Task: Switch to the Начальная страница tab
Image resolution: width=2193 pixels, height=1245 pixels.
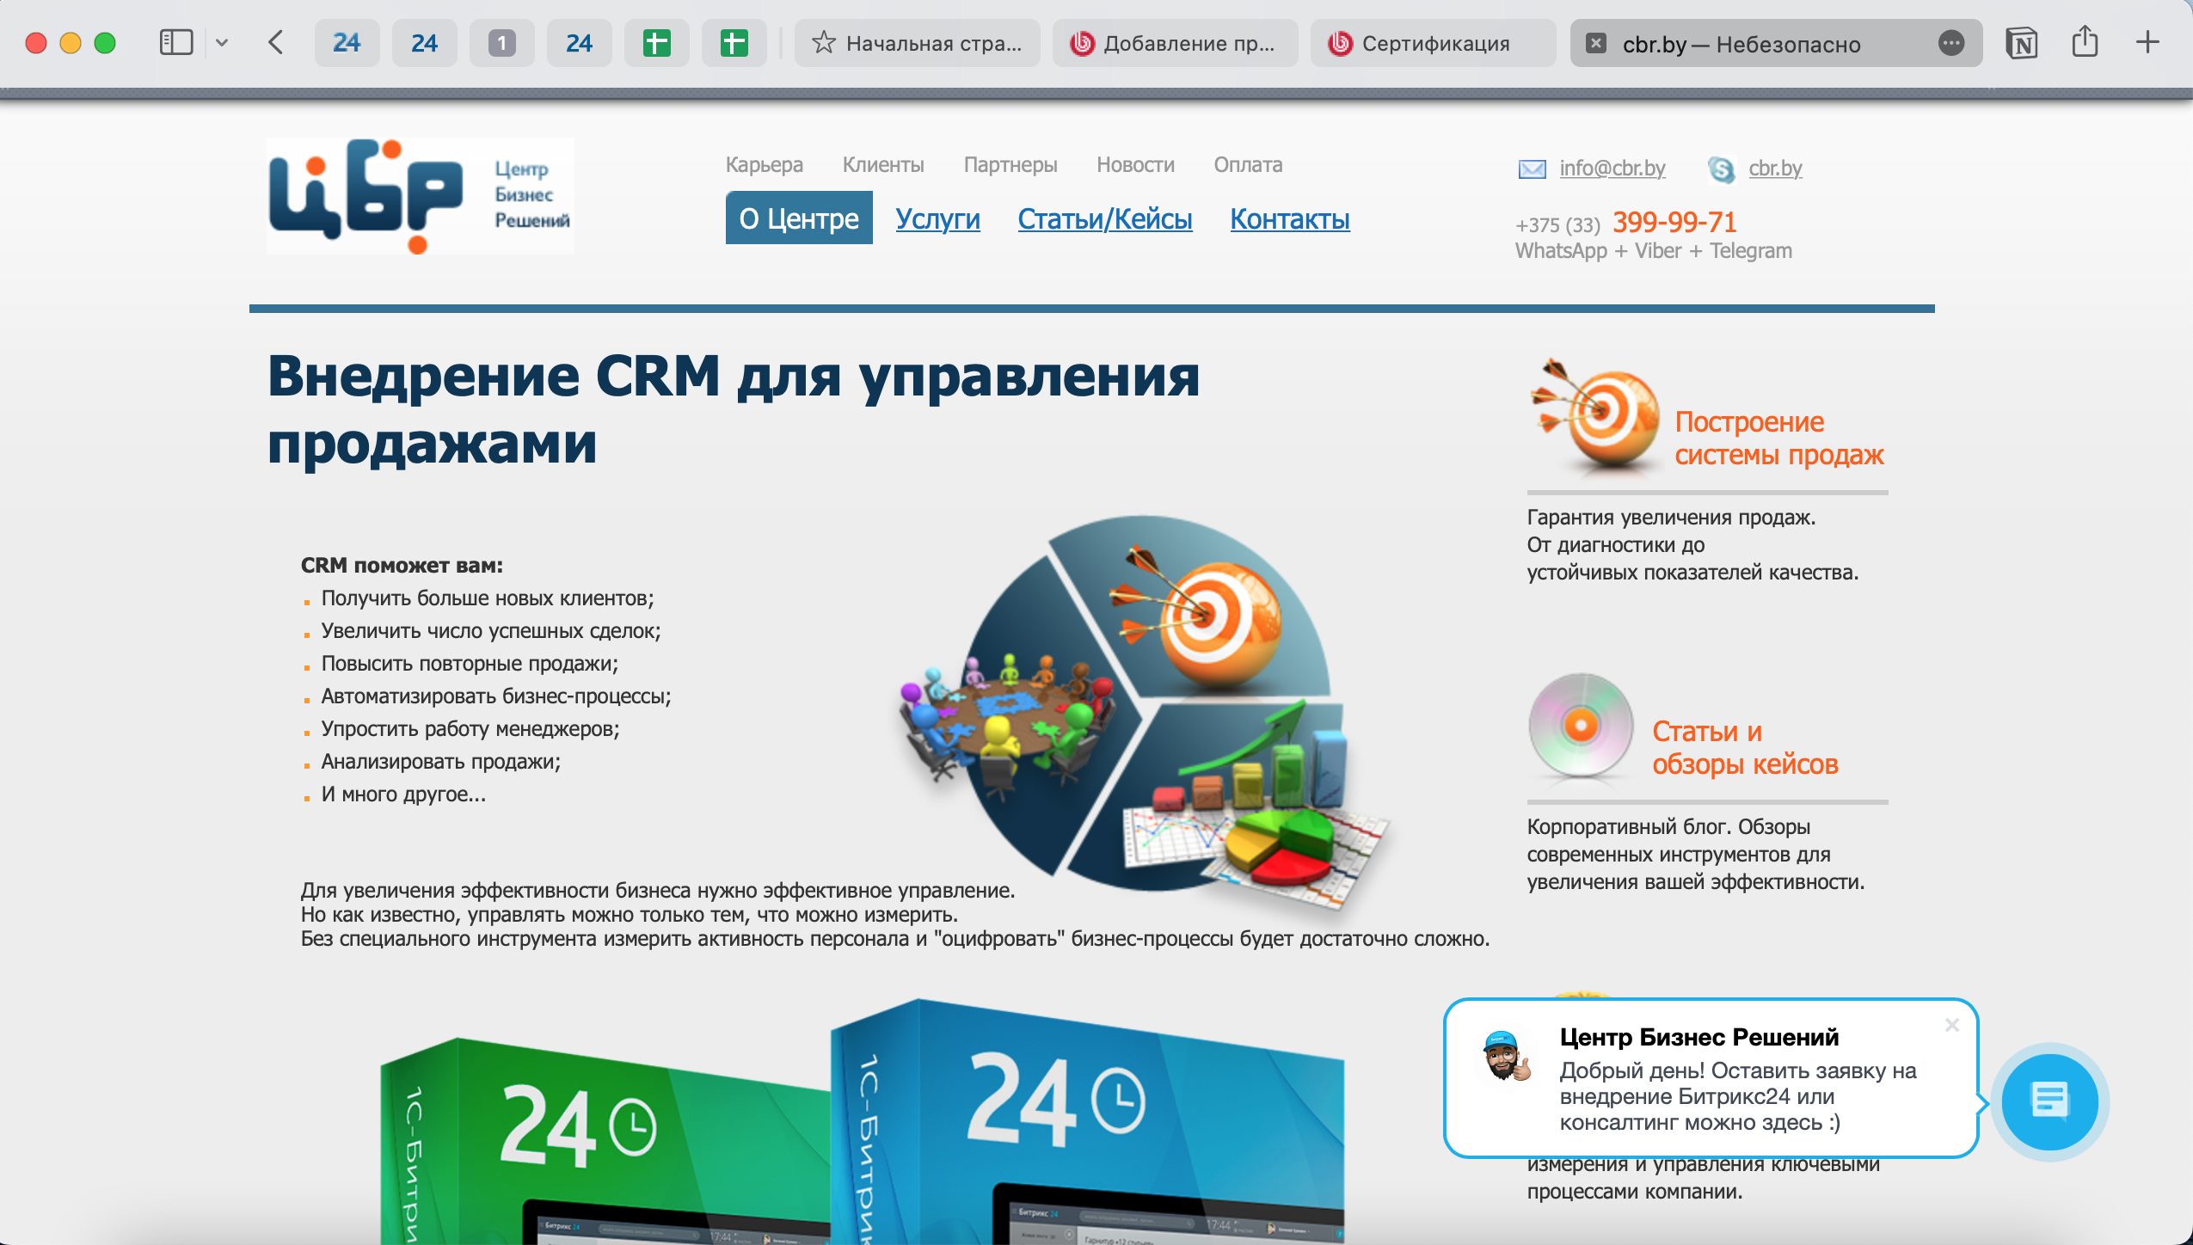Action: [x=918, y=43]
